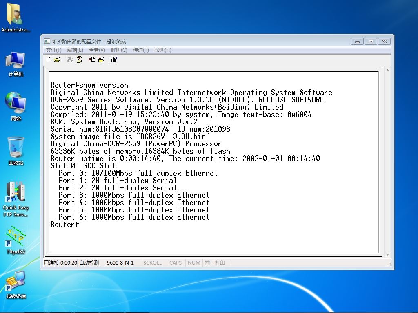Select the 网络 desktop icon

point(16,106)
